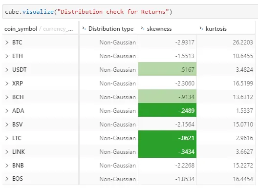Image resolution: width=258 pixels, height=189 pixels.
Task: Expand the ADA row
Action: 7,111
